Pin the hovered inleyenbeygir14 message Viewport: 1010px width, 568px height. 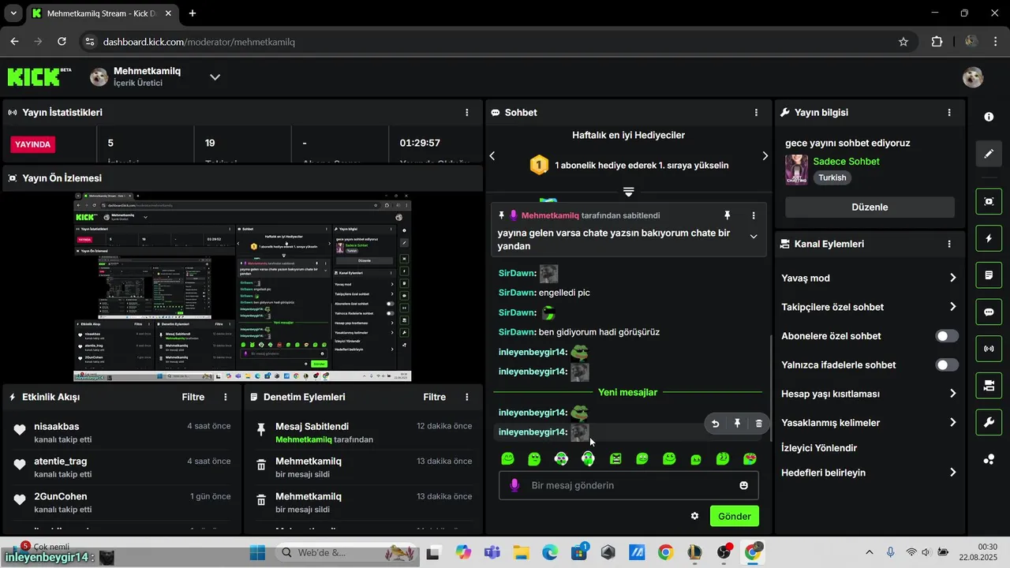737,424
